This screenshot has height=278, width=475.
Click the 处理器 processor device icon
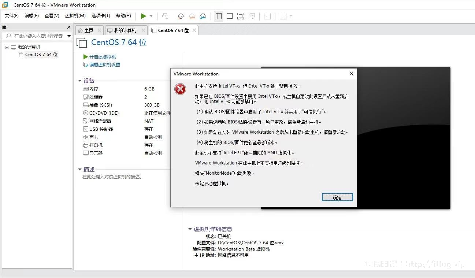[x=86, y=97]
